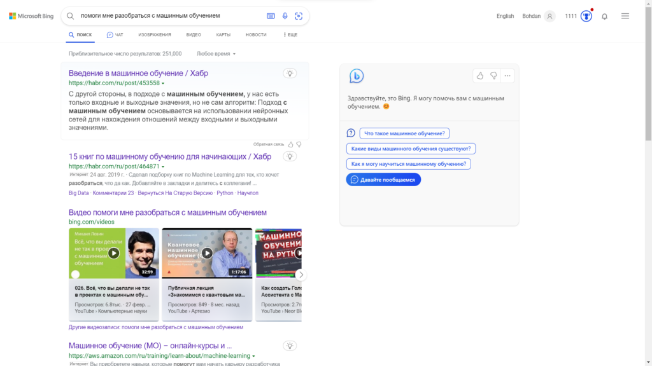
Task: Give thumbs up feedback under first result
Action: pyautogui.click(x=291, y=144)
